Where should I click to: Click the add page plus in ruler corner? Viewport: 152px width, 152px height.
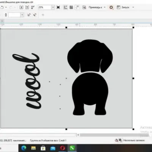(2, 21)
